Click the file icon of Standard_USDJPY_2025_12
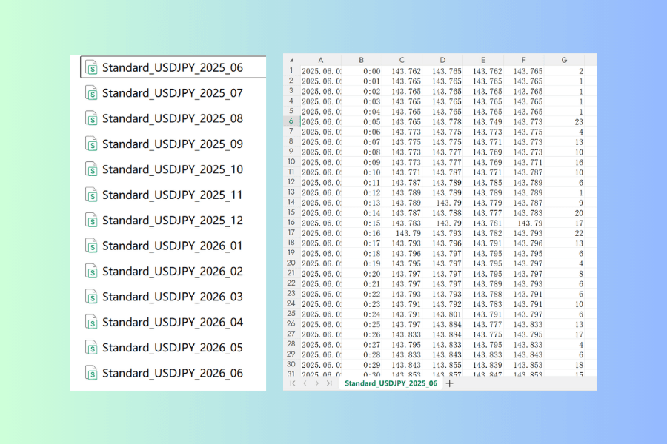Viewport: 667px width, 444px height. coord(91,221)
